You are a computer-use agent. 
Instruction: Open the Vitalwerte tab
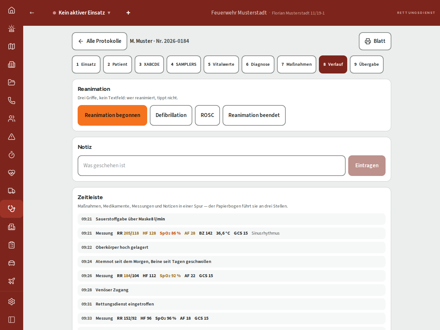[x=221, y=64]
